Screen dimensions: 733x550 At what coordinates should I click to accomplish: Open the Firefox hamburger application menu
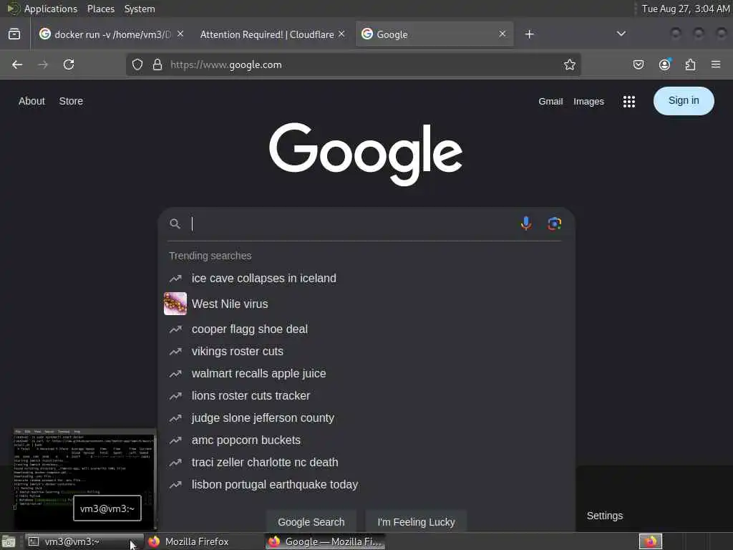click(x=716, y=64)
